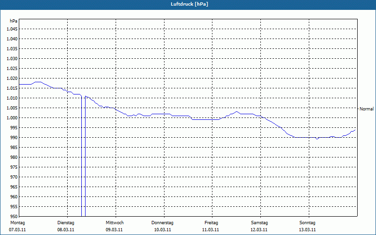Click the date 09.03.11
Image resolution: width=376 pixels, height=235 pixels.
coord(114,230)
